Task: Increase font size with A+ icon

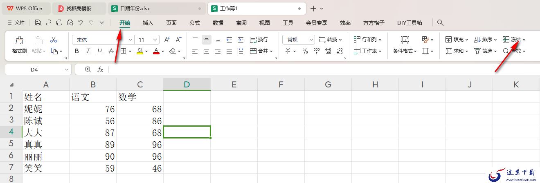Action: point(167,40)
